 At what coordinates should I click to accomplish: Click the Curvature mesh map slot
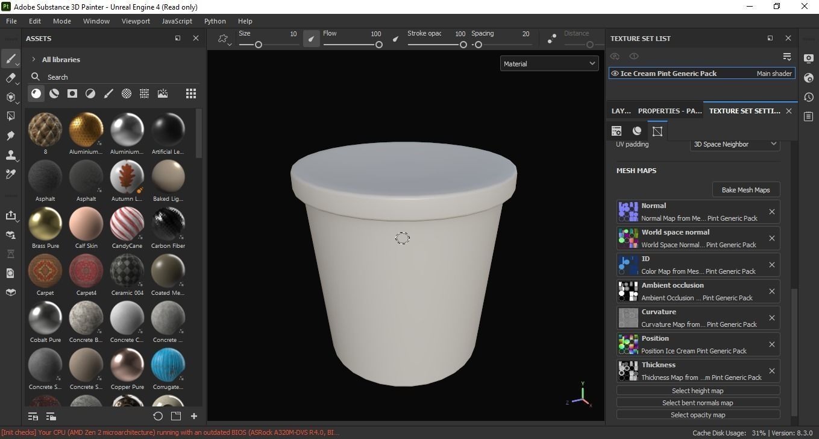(698, 318)
